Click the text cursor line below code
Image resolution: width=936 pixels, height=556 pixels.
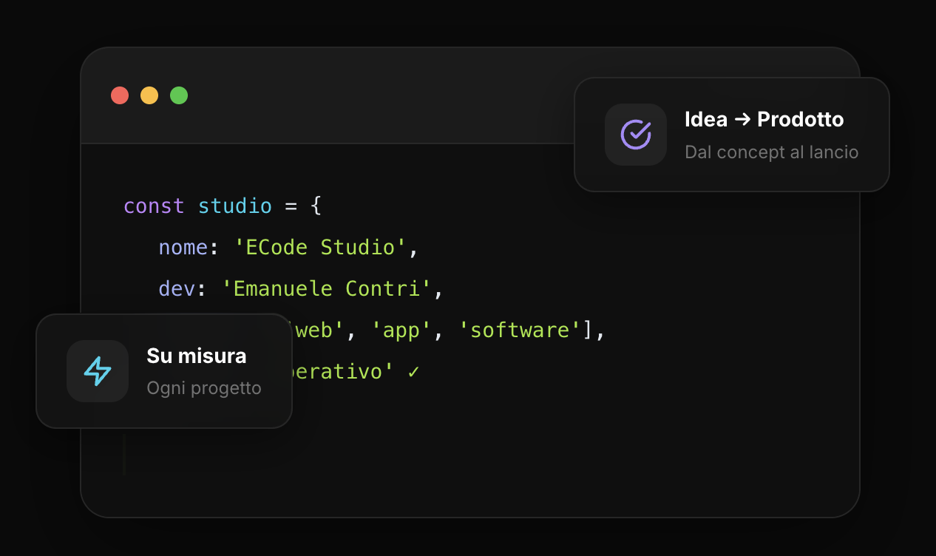(124, 455)
